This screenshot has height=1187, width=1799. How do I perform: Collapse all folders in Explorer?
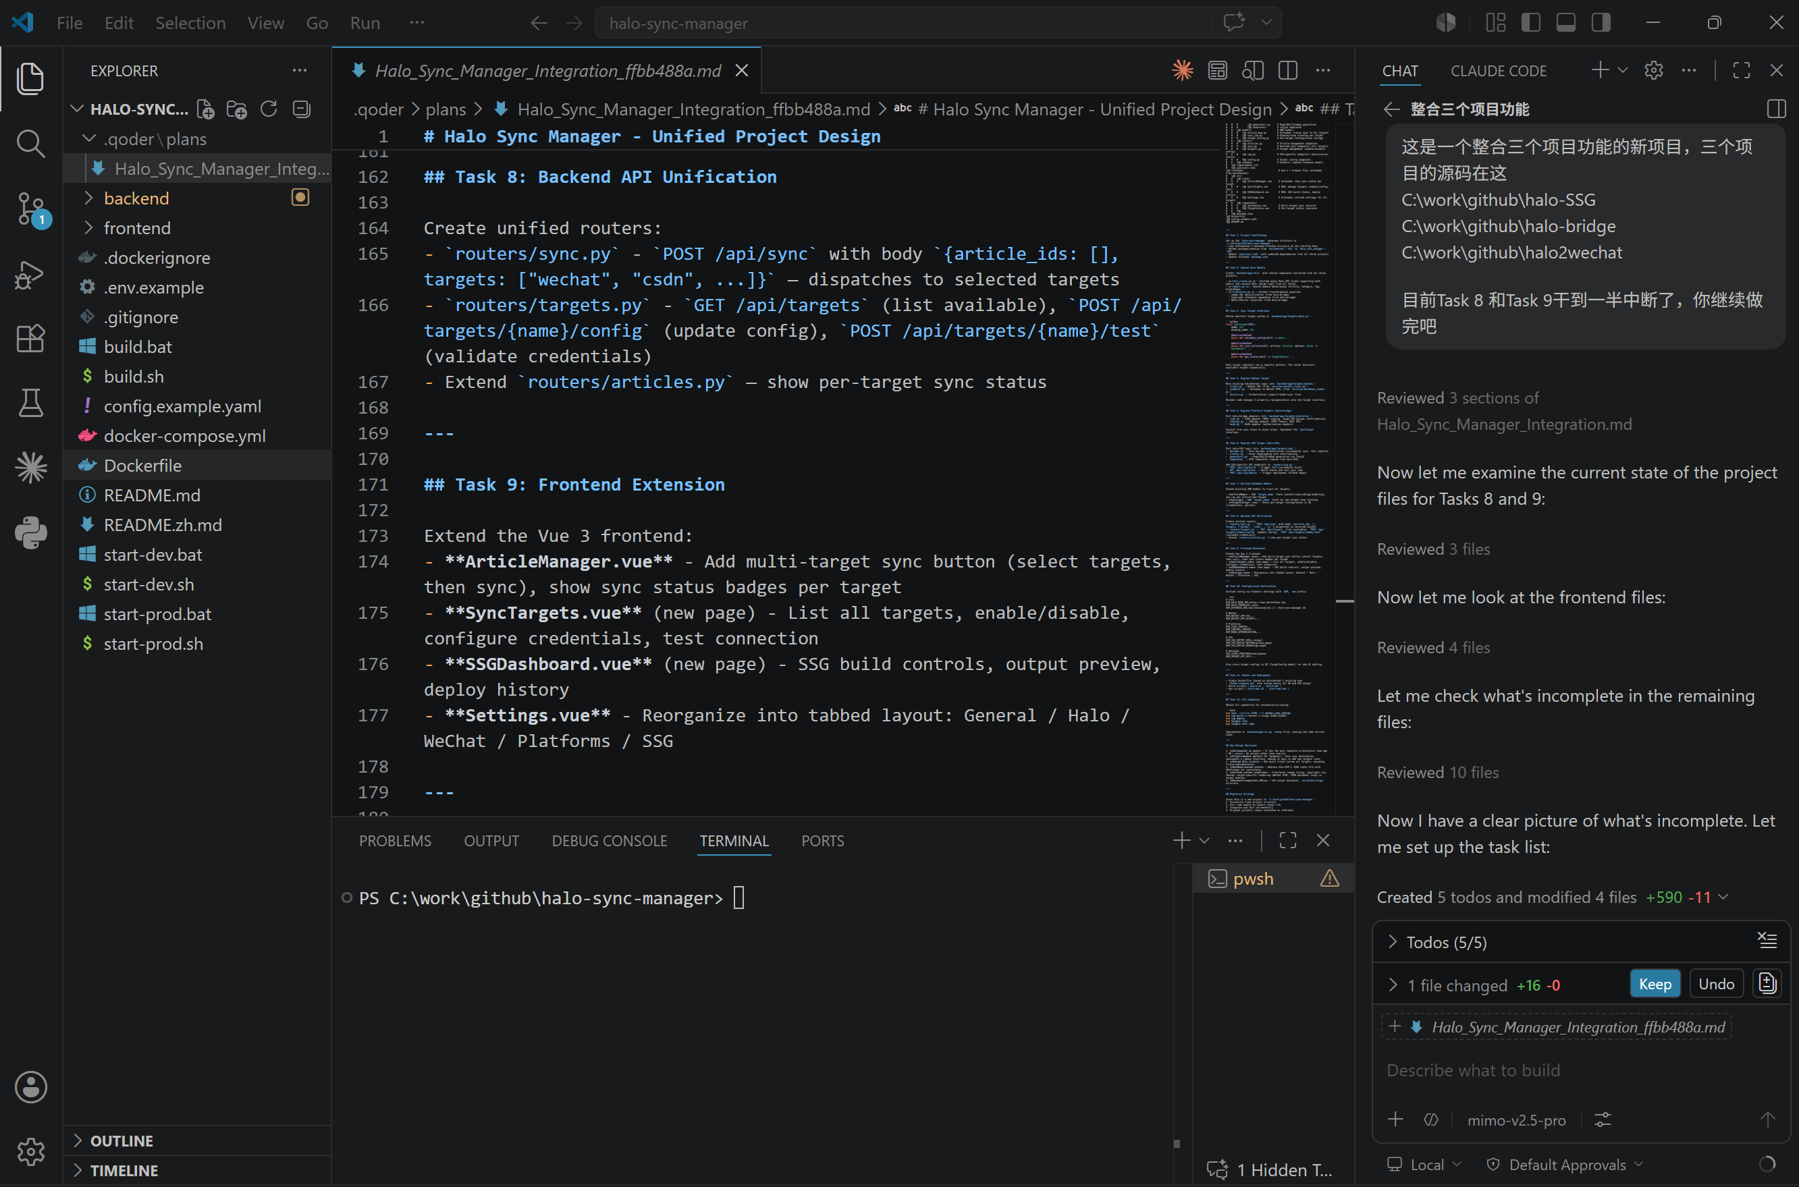301,109
